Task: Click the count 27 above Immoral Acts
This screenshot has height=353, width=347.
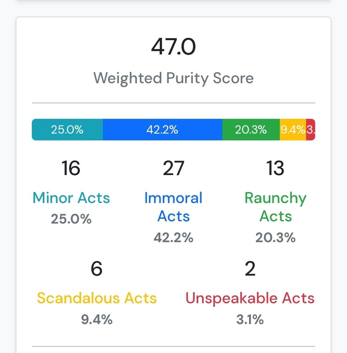Action: [x=173, y=168]
